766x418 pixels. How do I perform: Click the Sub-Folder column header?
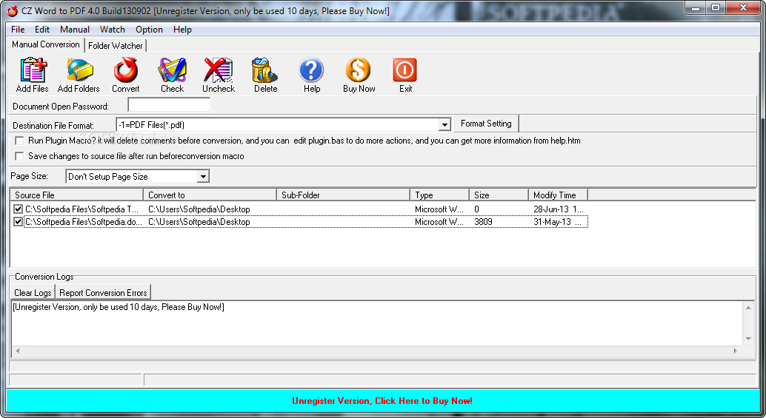click(344, 195)
